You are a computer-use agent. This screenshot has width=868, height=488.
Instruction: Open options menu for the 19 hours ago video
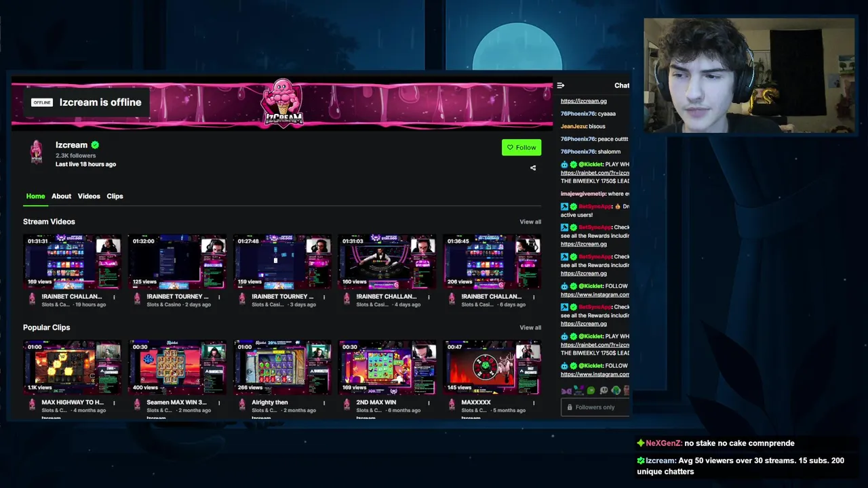pos(114,297)
